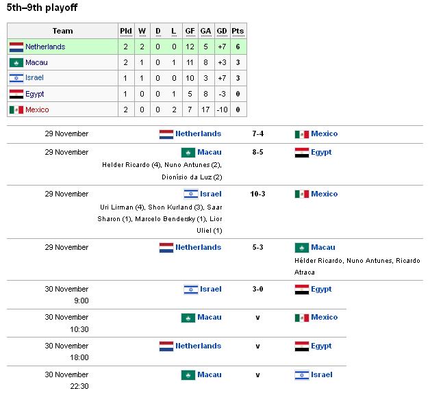Click the Egypt flag in standings table
The height and width of the screenshot is (395, 430).
coord(16,94)
